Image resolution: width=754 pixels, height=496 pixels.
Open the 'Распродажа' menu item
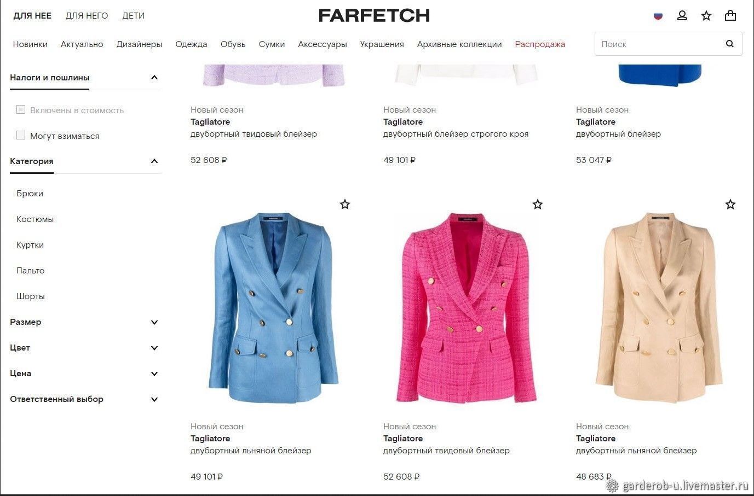click(540, 44)
